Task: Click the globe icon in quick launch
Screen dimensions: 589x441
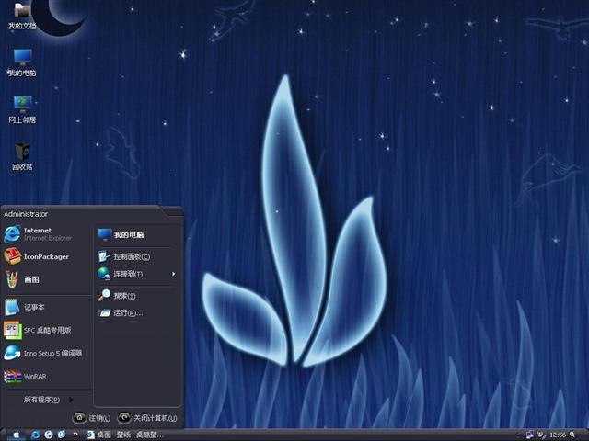Action: [x=49, y=435]
